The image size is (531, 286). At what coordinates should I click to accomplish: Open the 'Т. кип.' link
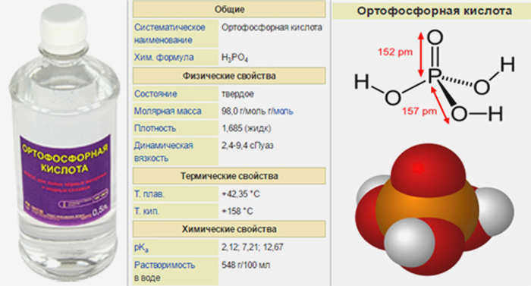coord(146,211)
